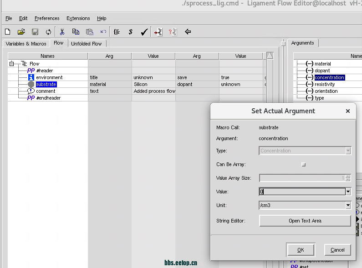
Task: Click the 'title' arg cell
Action: pos(110,77)
